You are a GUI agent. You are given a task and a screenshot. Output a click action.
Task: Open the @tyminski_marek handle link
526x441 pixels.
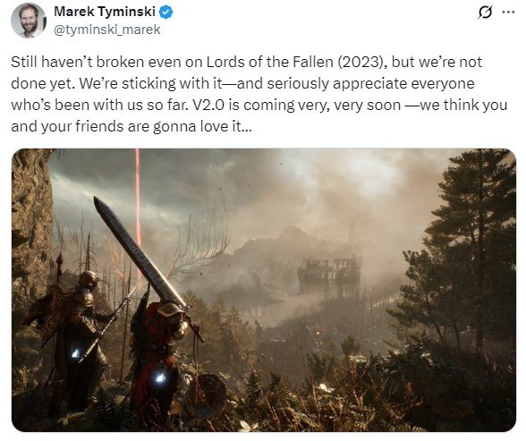point(107,30)
